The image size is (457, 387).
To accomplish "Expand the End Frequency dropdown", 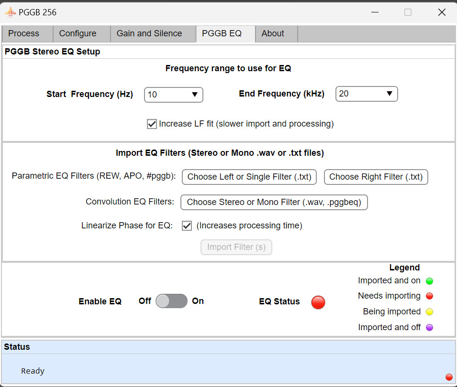I will [366, 94].
